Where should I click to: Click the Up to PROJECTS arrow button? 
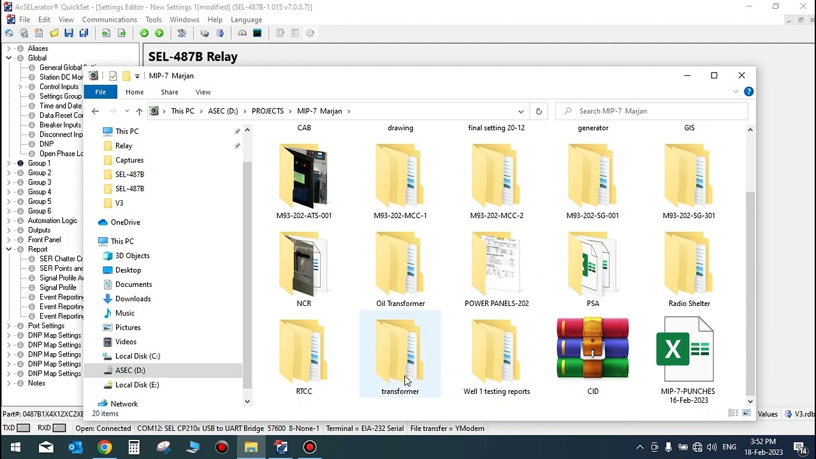pyautogui.click(x=139, y=111)
